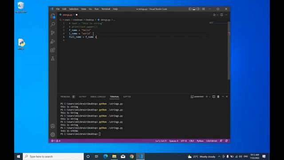The height and width of the screenshot is (160, 284).
Task: Open the Help menu
Action: [x=115, y=9]
